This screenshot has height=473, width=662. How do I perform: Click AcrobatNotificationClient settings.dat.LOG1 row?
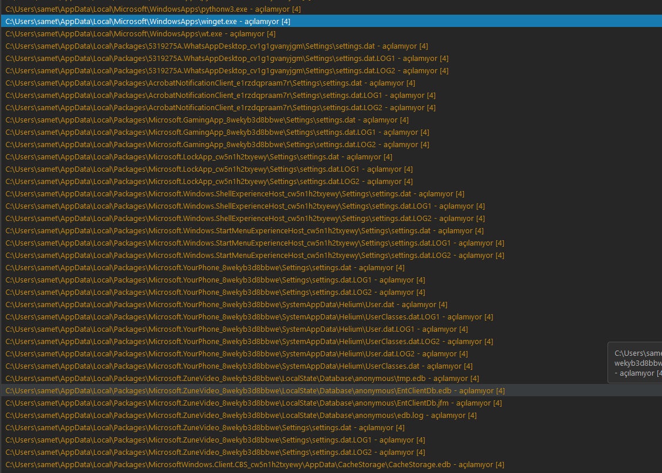[x=331, y=96]
